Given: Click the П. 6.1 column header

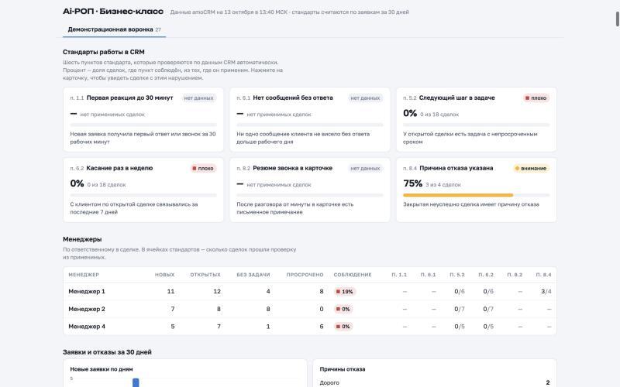Looking at the screenshot, I should (x=428, y=275).
